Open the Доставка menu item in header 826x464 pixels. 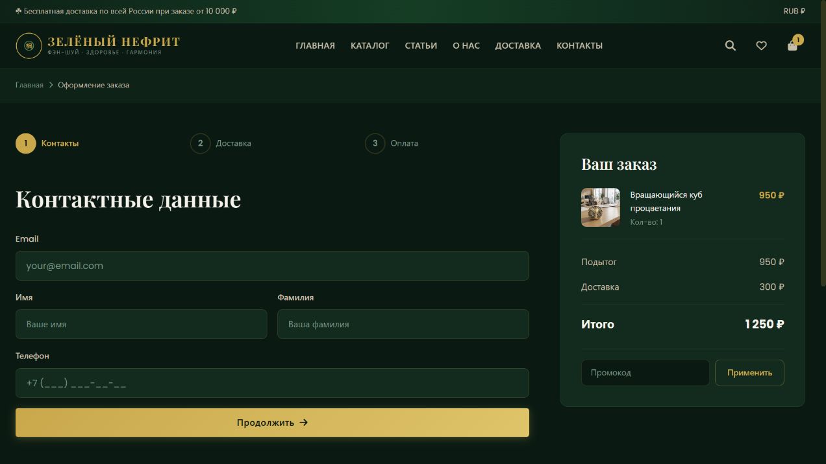tap(518, 45)
